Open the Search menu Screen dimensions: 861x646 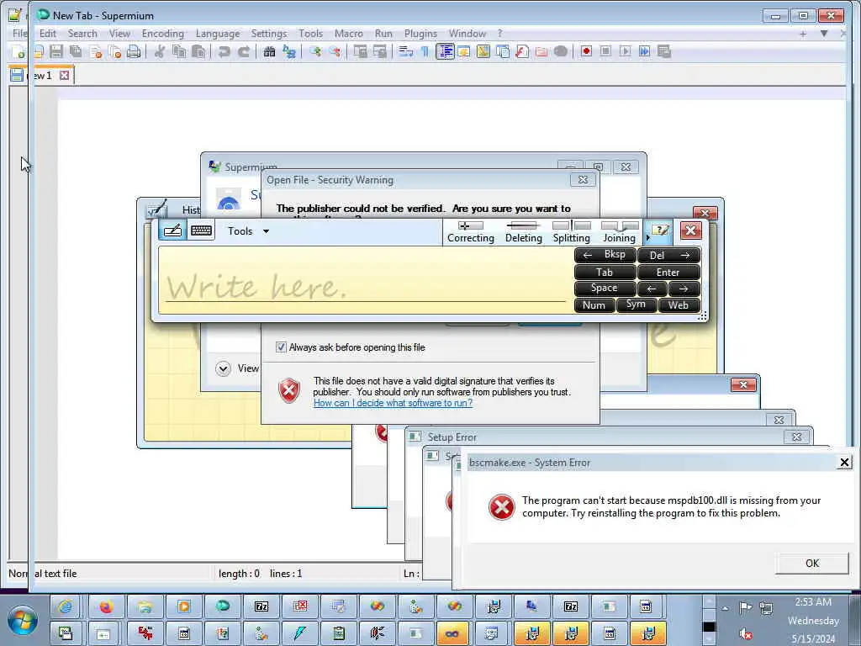82,34
